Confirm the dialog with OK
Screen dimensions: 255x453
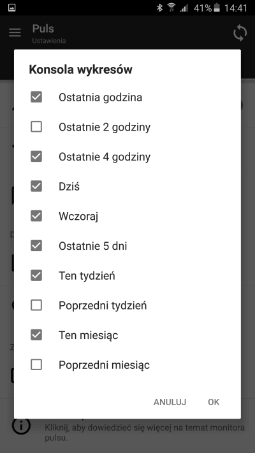click(x=214, y=402)
